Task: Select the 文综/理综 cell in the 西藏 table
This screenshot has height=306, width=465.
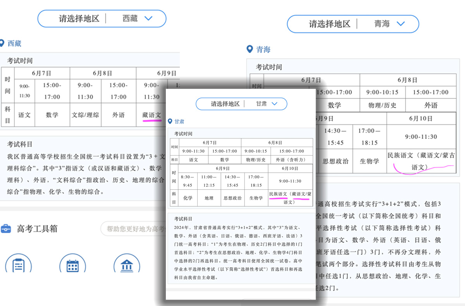Action: coord(85,115)
